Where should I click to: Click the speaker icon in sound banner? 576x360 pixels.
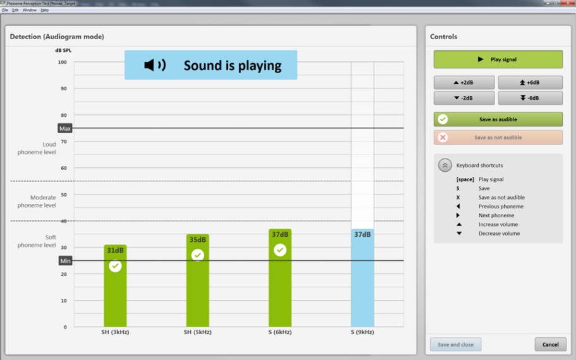(154, 65)
